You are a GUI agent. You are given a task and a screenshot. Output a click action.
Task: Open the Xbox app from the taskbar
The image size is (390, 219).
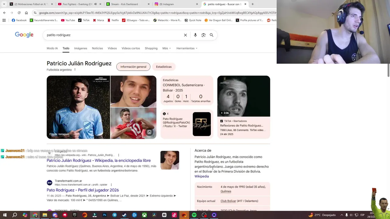[144, 215]
